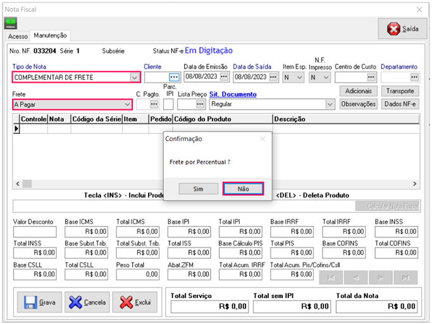Select the Manutenção tab
Screen dimensions: 432x324
[50, 35]
